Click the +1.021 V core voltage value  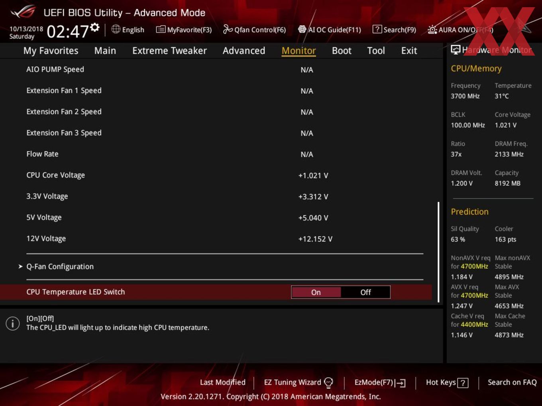pyautogui.click(x=313, y=176)
